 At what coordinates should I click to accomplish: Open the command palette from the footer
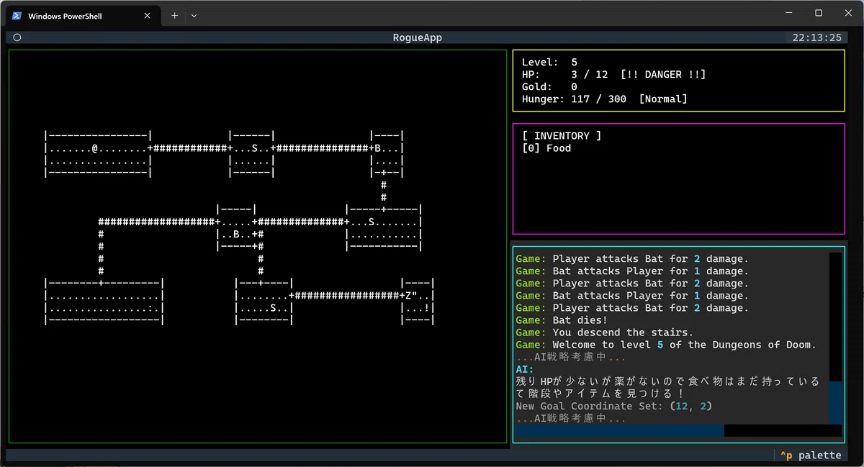(x=811, y=455)
